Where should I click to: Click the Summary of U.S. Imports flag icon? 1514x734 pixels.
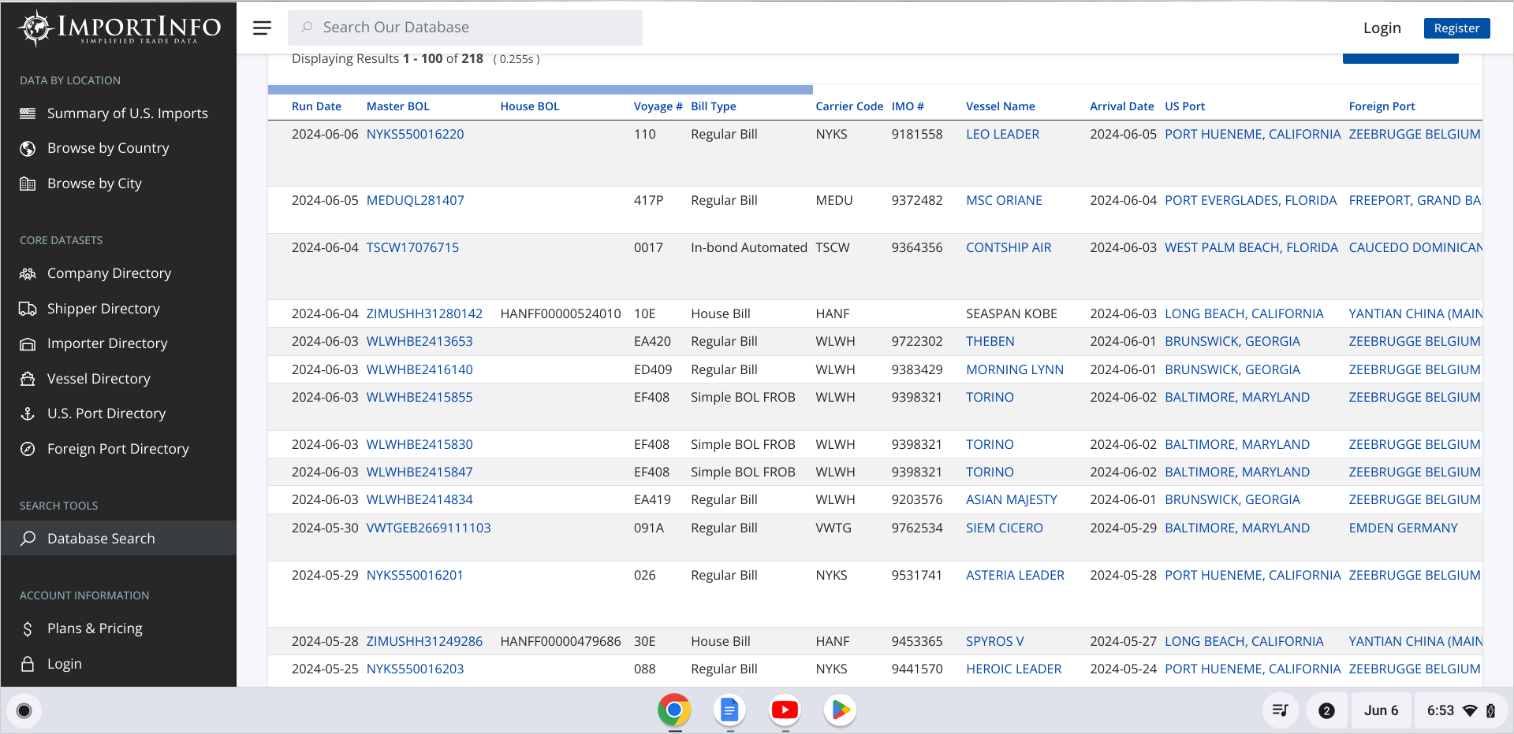click(28, 113)
